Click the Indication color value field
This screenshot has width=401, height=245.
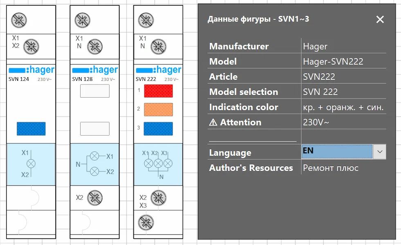[343, 107]
